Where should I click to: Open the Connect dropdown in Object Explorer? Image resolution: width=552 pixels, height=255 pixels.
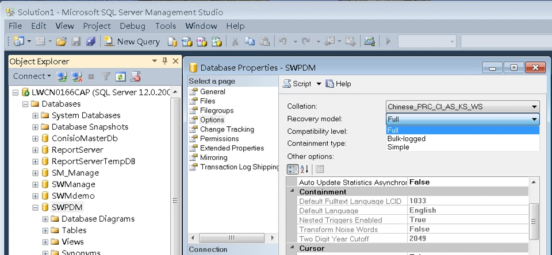(x=32, y=76)
